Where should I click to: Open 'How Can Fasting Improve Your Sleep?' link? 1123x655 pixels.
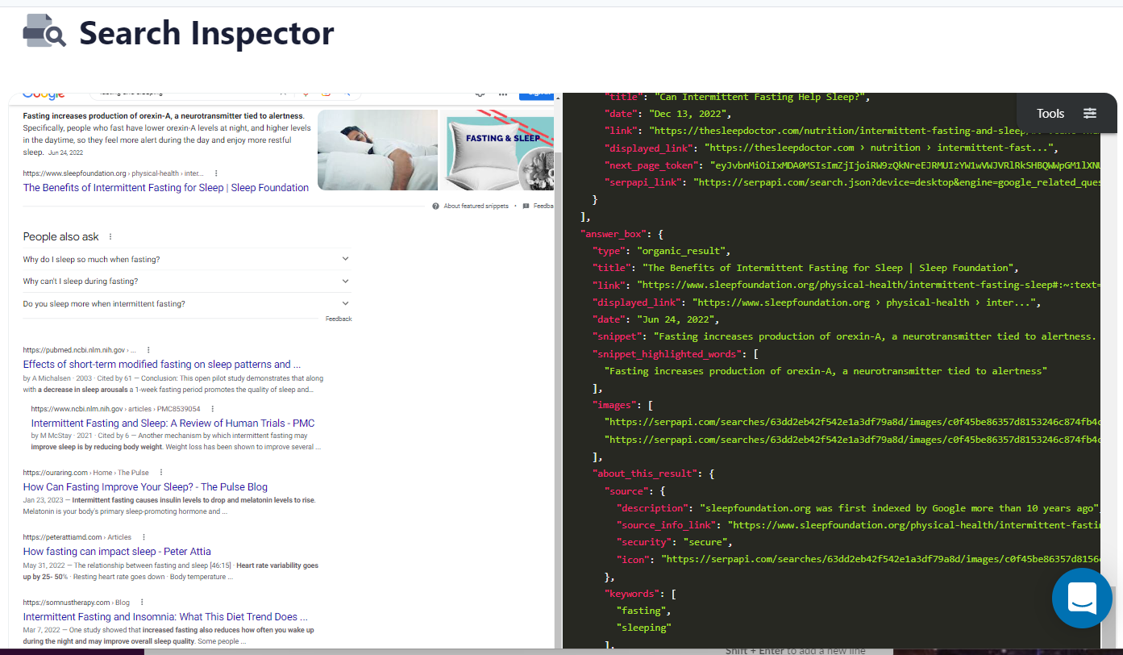coord(144,486)
